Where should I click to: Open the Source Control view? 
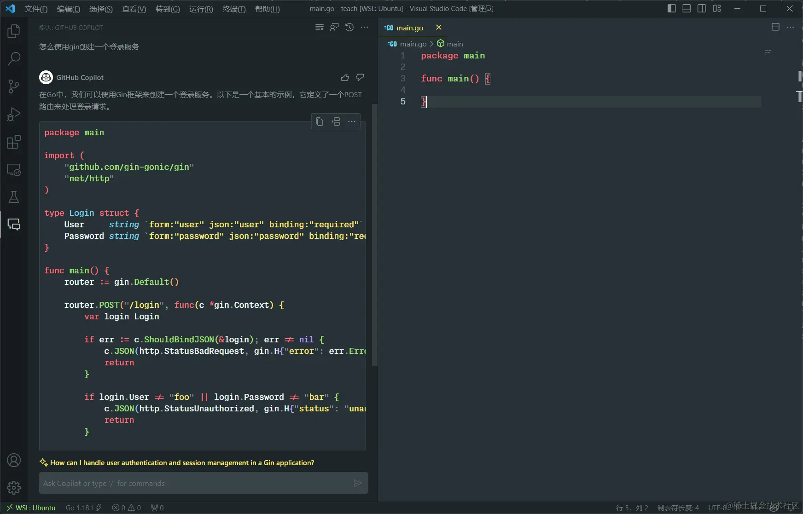[x=14, y=87]
